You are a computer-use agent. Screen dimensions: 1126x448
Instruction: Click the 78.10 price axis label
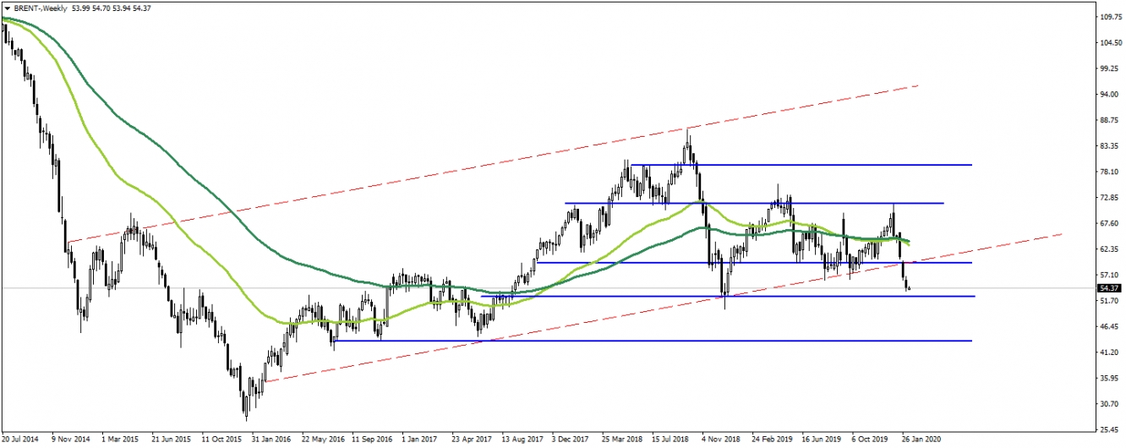click(x=1110, y=172)
